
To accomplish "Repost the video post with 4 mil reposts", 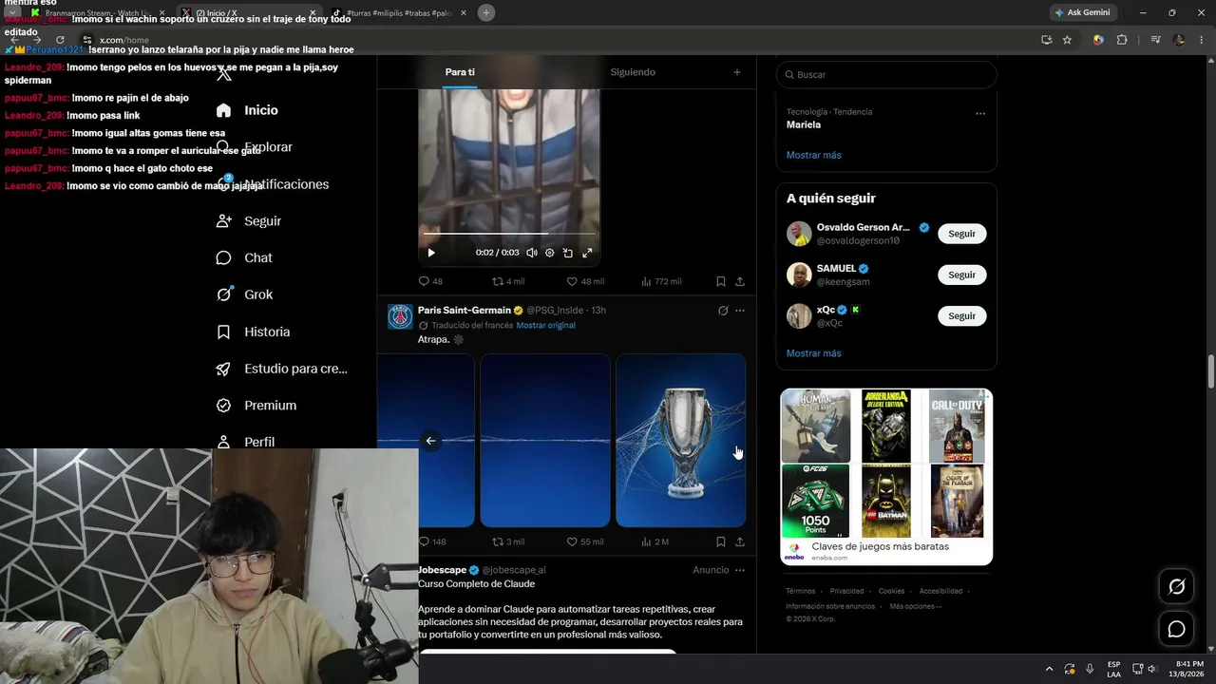I will pos(507,281).
